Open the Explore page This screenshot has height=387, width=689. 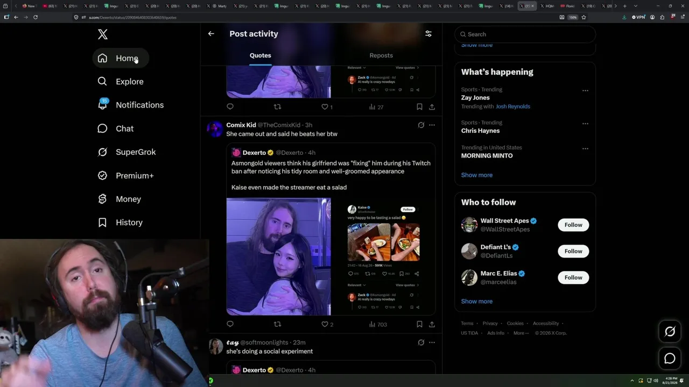click(121, 82)
